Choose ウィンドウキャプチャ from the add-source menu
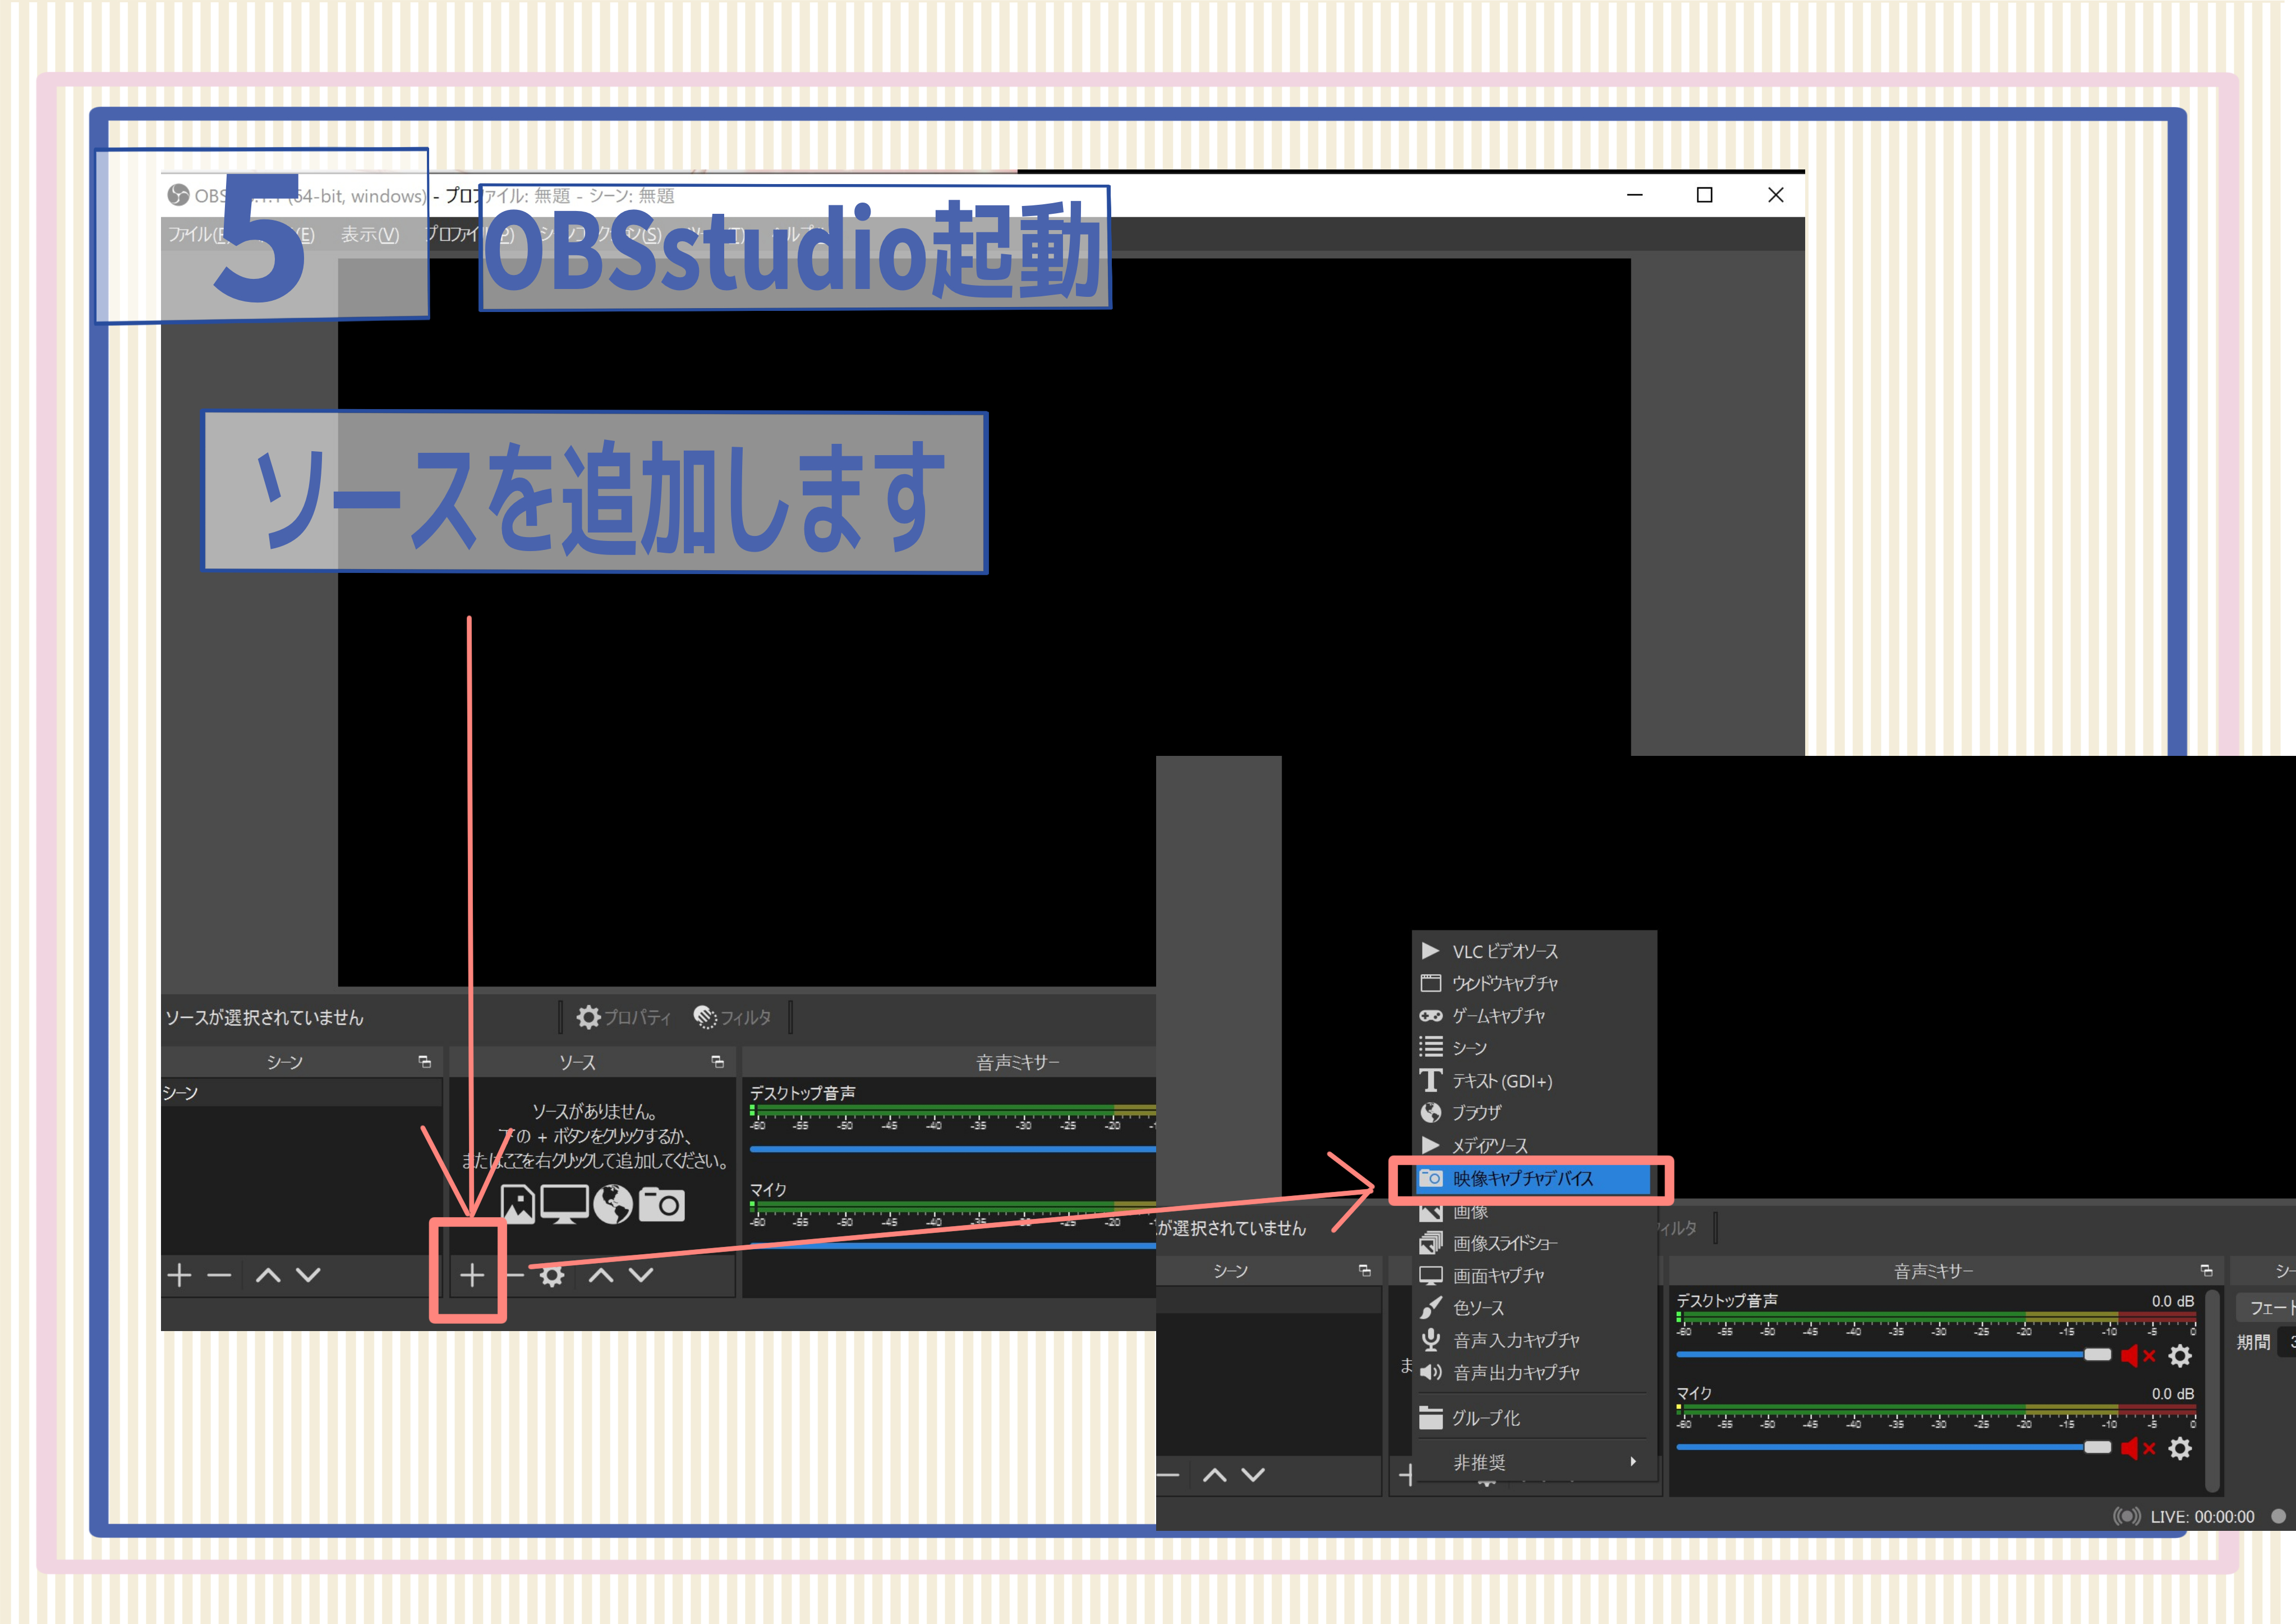Image resolution: width=2296 pixels, height=1624 pixels. [x=1534, y=983]
